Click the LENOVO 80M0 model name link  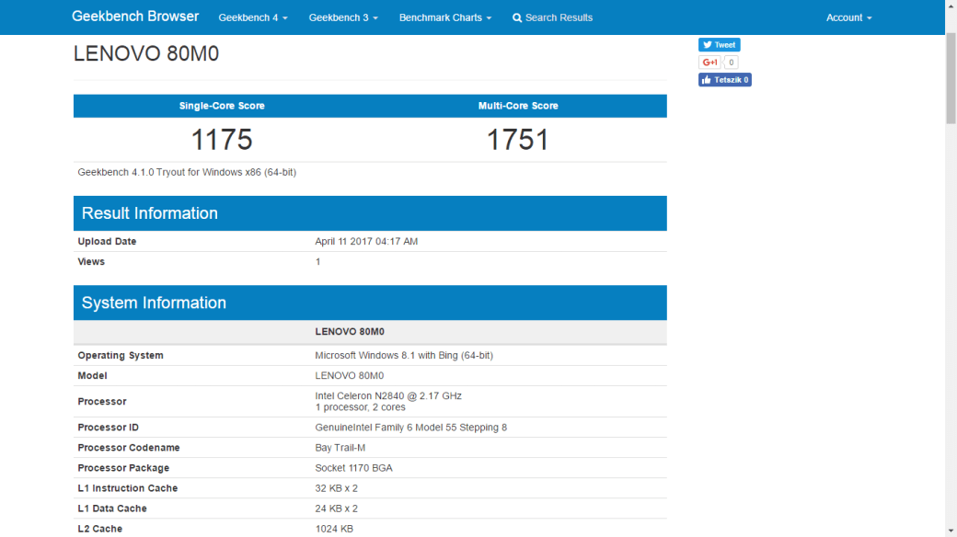click(348, 375)
